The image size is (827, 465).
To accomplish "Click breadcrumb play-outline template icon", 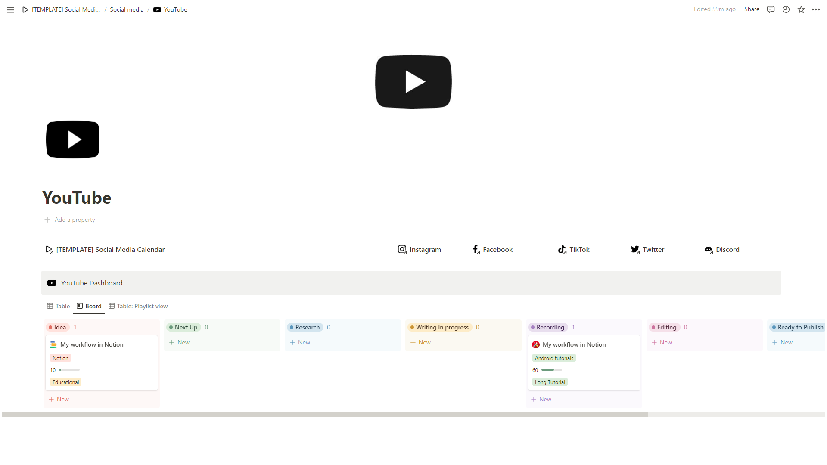I will (25, 9).
